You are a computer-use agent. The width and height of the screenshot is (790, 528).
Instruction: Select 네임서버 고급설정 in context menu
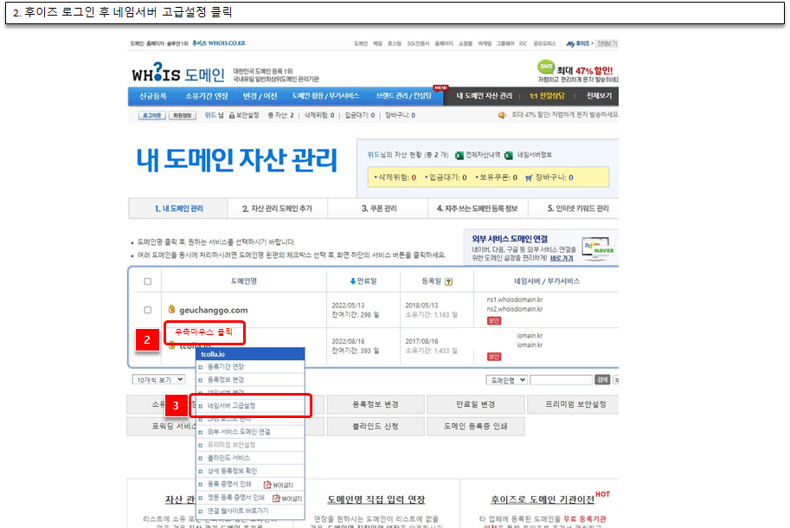click(250, 406)
